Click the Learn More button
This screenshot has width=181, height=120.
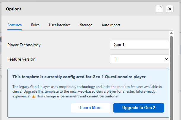pyautogui.click(x=91, y=108)
